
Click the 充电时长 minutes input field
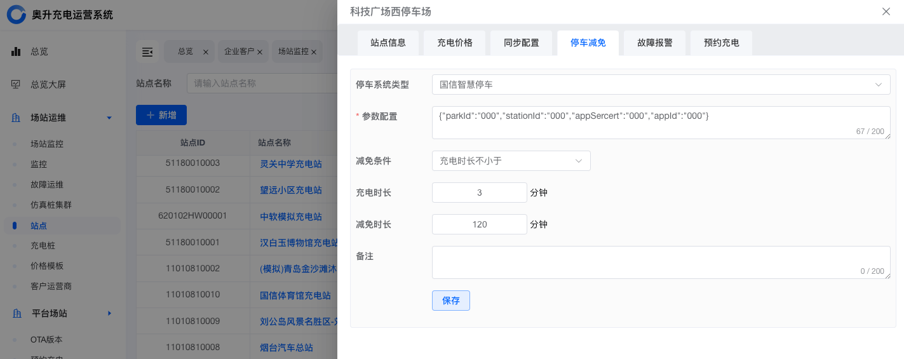(479, 193)
